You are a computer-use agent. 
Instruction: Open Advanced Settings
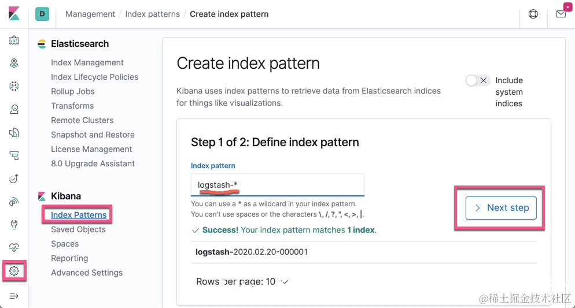(x=87, y=273)
